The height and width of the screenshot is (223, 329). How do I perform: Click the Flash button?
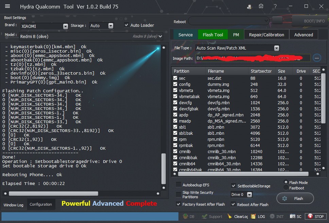coord(295,198)
